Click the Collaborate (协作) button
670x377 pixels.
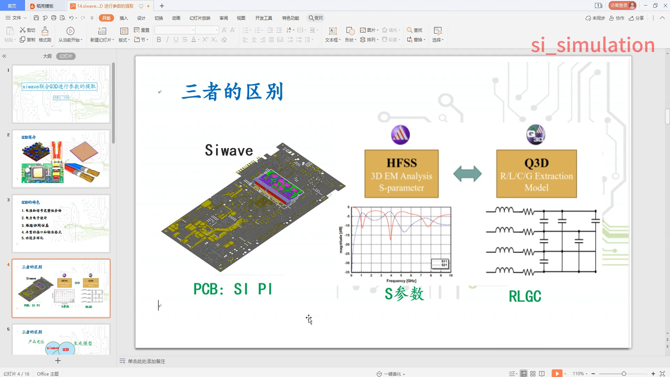point(617,18)
